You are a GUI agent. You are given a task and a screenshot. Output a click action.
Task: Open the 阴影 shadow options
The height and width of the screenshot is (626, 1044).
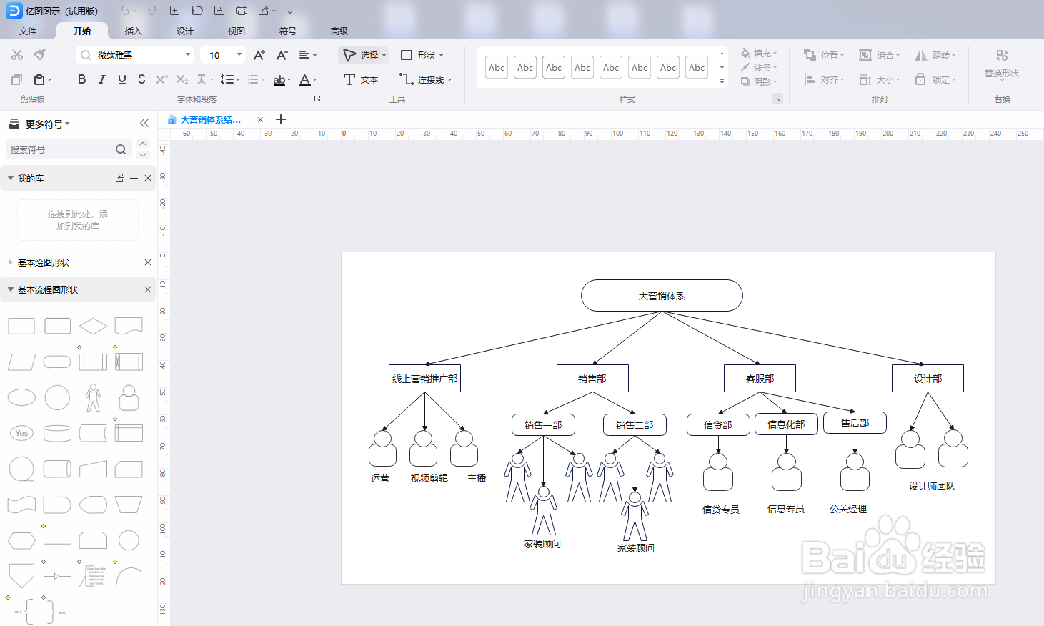pyautogui.click(x=759, y=81)
